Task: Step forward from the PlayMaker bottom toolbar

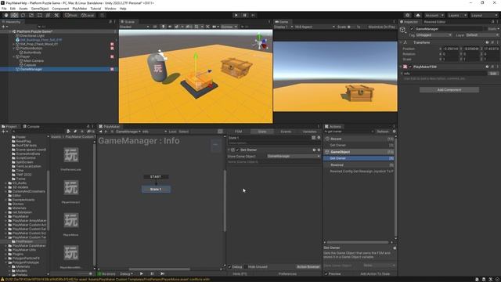Action: 162,273
